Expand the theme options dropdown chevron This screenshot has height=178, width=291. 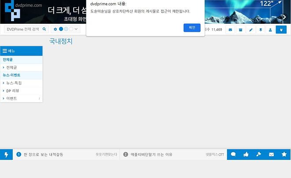click(x=76, y=29)
